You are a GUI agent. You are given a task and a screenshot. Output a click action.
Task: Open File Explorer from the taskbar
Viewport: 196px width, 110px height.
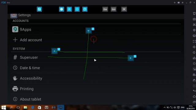(25, 107)
